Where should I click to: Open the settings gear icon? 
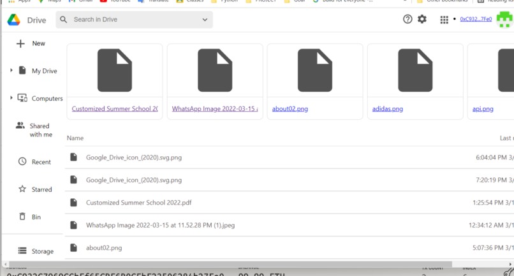click(422, 19)
